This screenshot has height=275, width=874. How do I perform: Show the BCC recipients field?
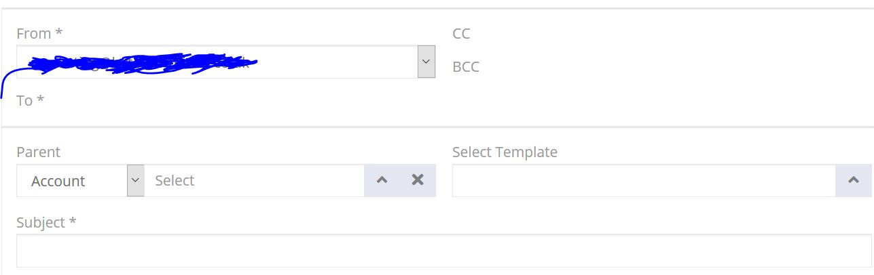466,67
